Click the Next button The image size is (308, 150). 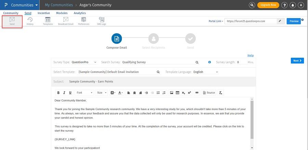coord(297,61)
